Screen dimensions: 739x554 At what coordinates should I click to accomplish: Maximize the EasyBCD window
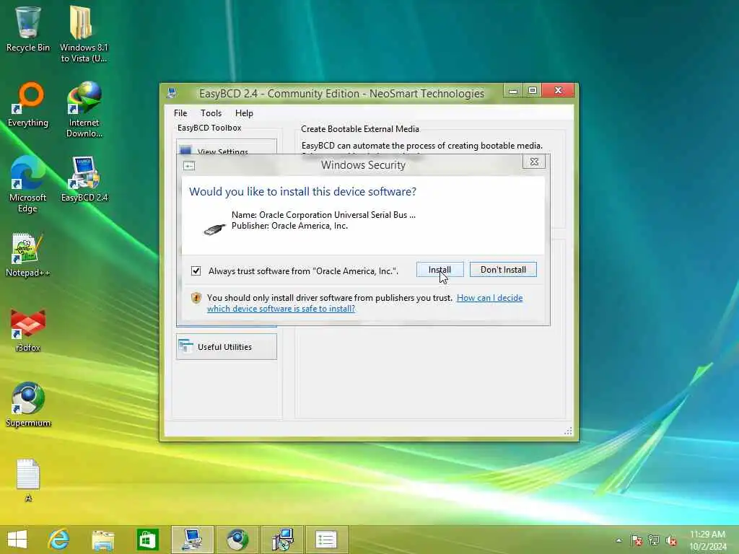[x=532, y=90]
